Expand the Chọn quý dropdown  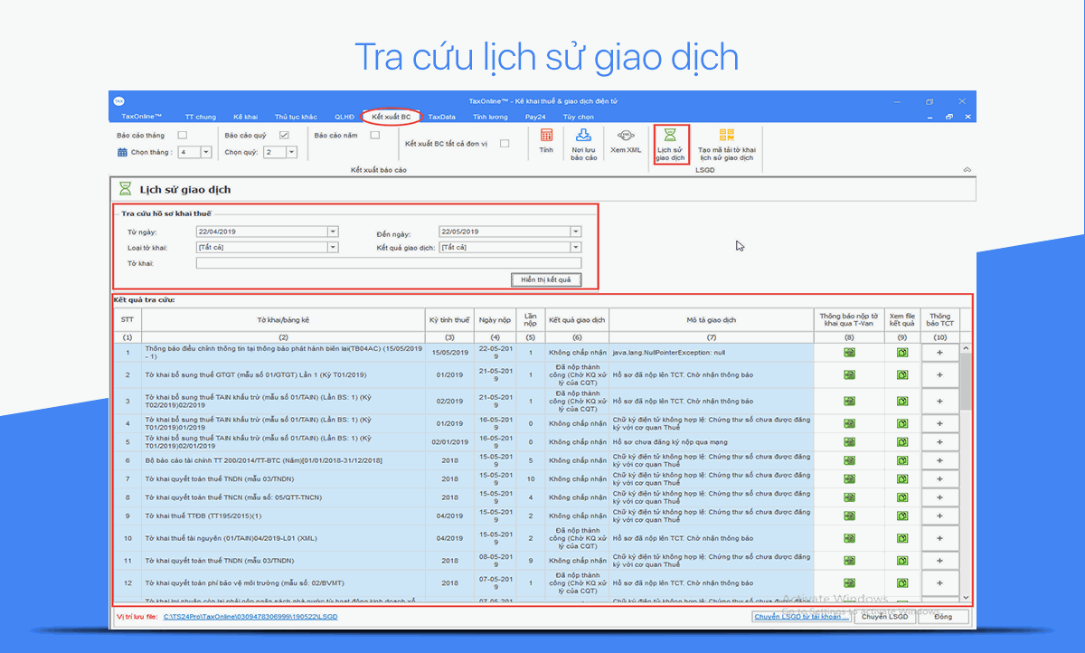pyautogui.click(x=291, y=153)
